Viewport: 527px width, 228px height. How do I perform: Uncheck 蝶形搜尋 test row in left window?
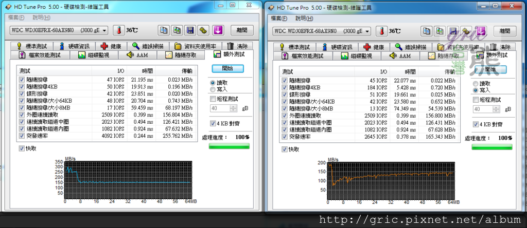[22, 93]
